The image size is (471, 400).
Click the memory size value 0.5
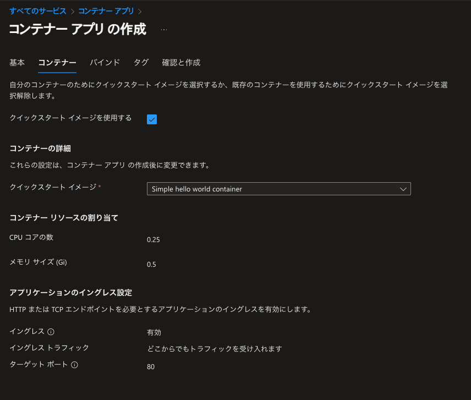coord(151,265)
